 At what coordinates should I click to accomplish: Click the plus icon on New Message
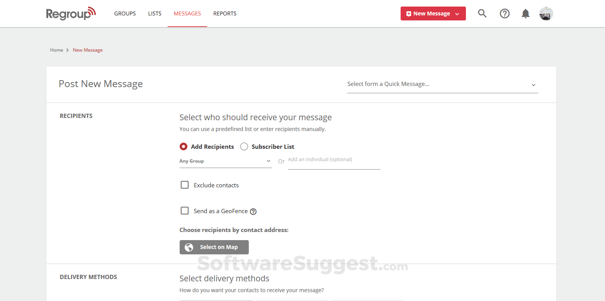[409, 14]
